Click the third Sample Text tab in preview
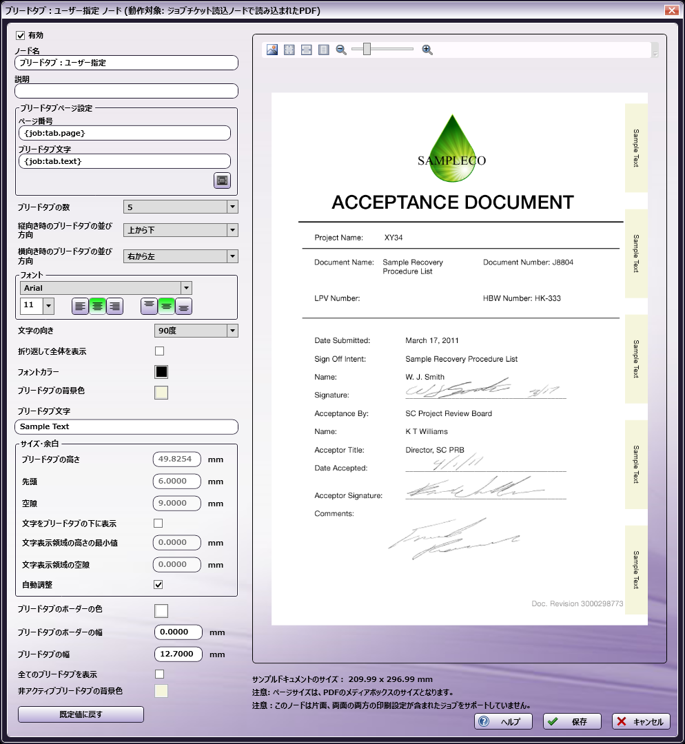 pos(636,359)
